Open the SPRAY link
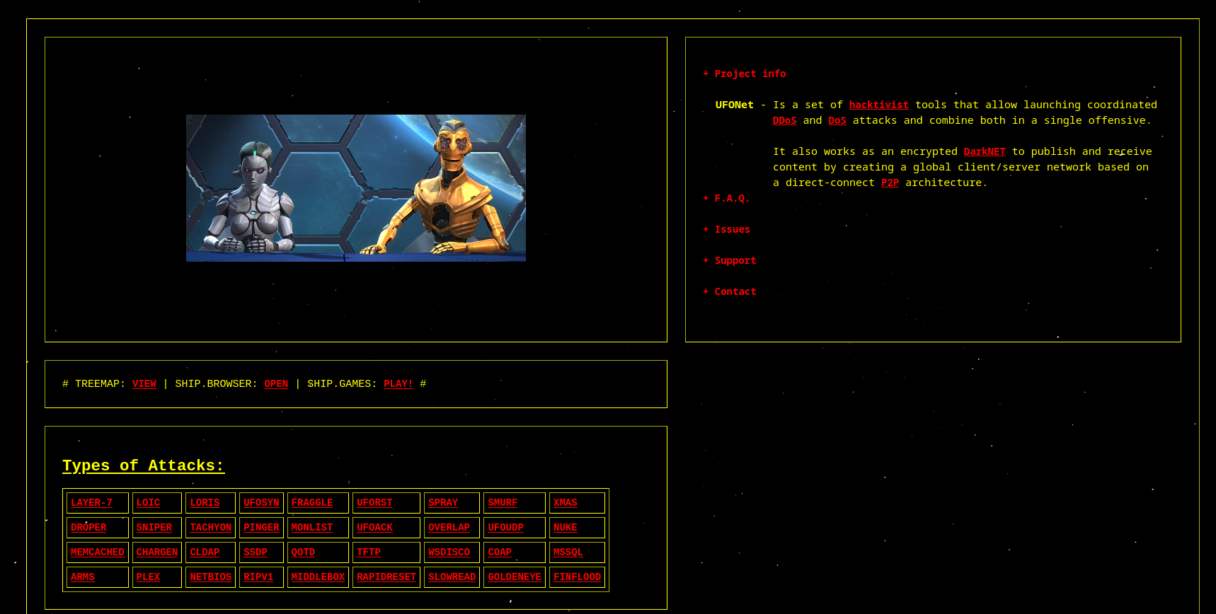 443,503
